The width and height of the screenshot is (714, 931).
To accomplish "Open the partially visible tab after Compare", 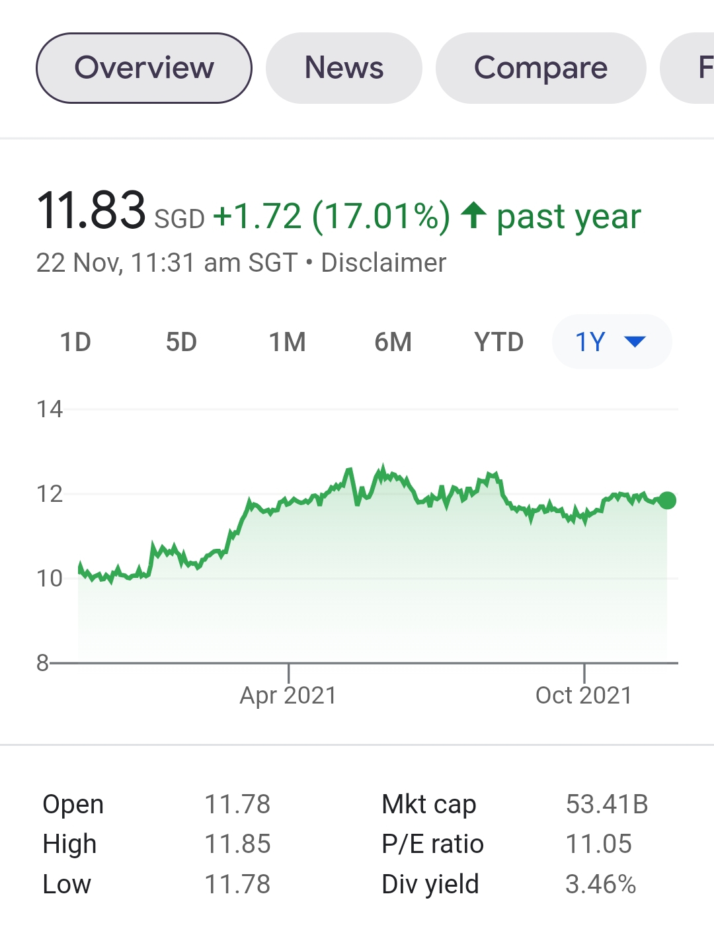I will pos(688,68).
